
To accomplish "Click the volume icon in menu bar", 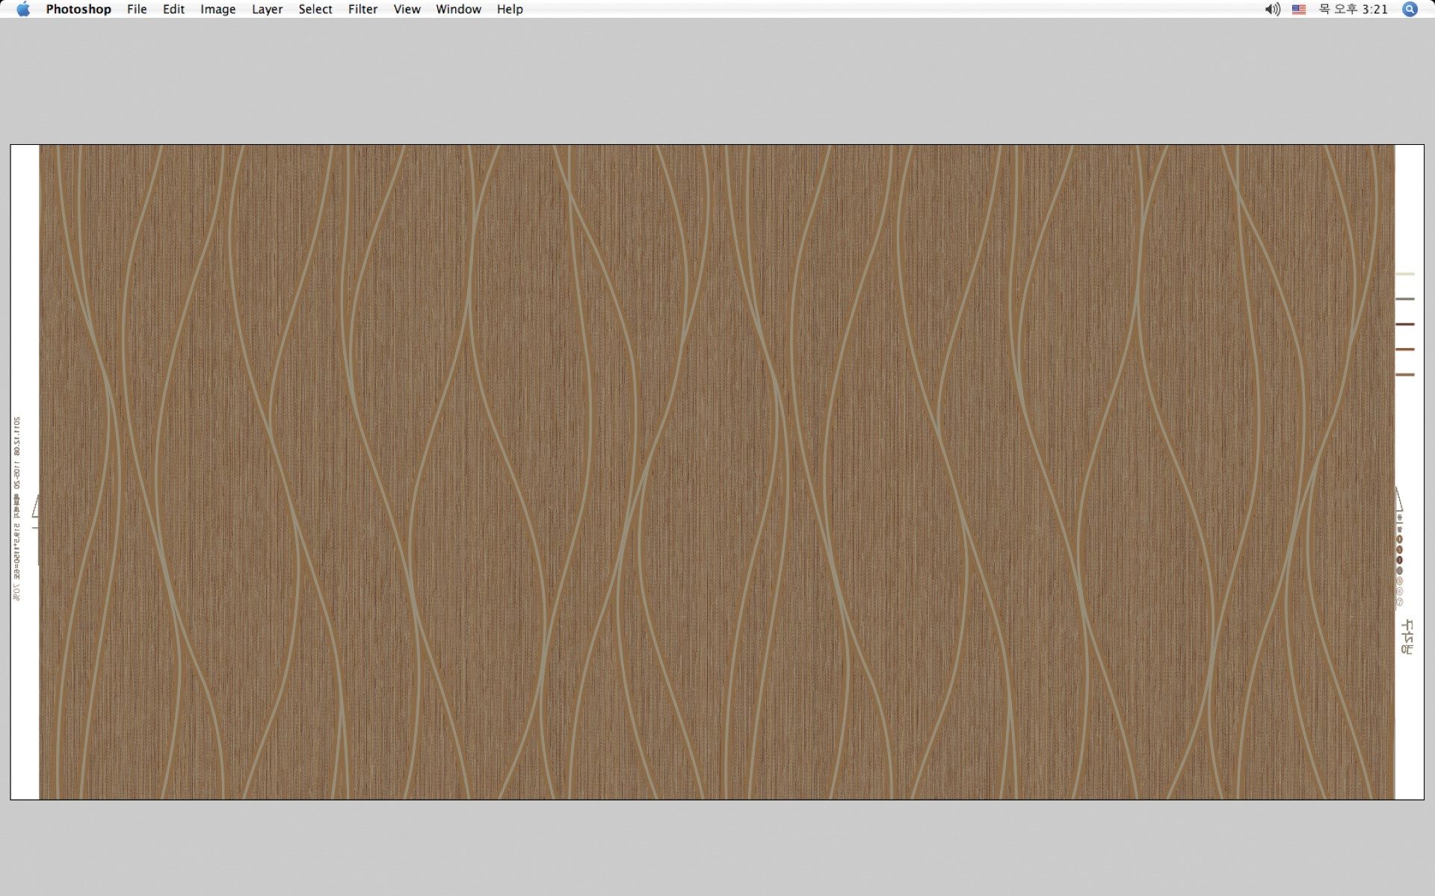I will [1272, 9].
